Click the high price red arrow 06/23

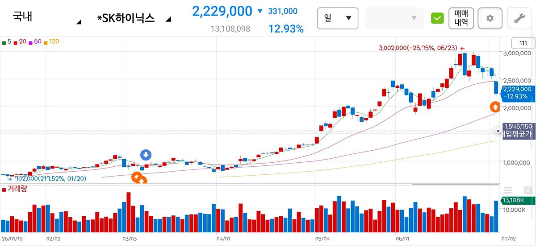point(462,49)
